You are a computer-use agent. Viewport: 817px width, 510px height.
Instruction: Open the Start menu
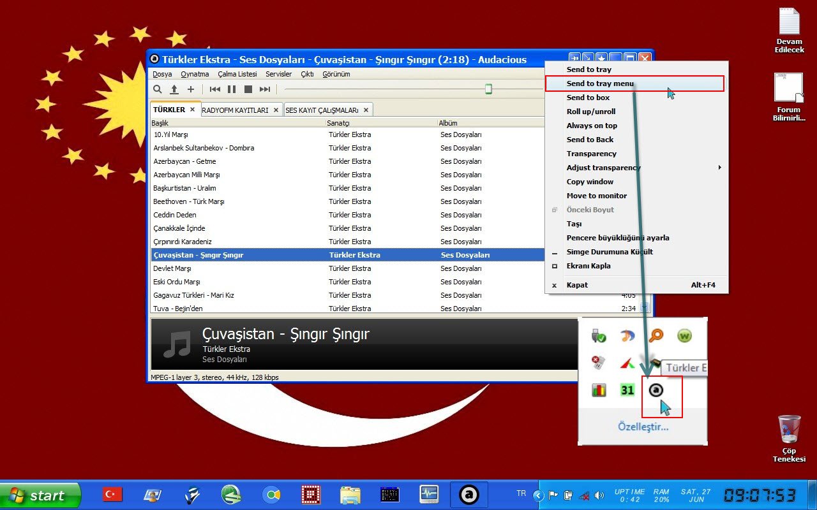pos(41,495)
